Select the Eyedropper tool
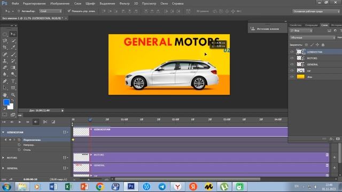The width and height of the screenshot is (342, 192). pos(13,47)
